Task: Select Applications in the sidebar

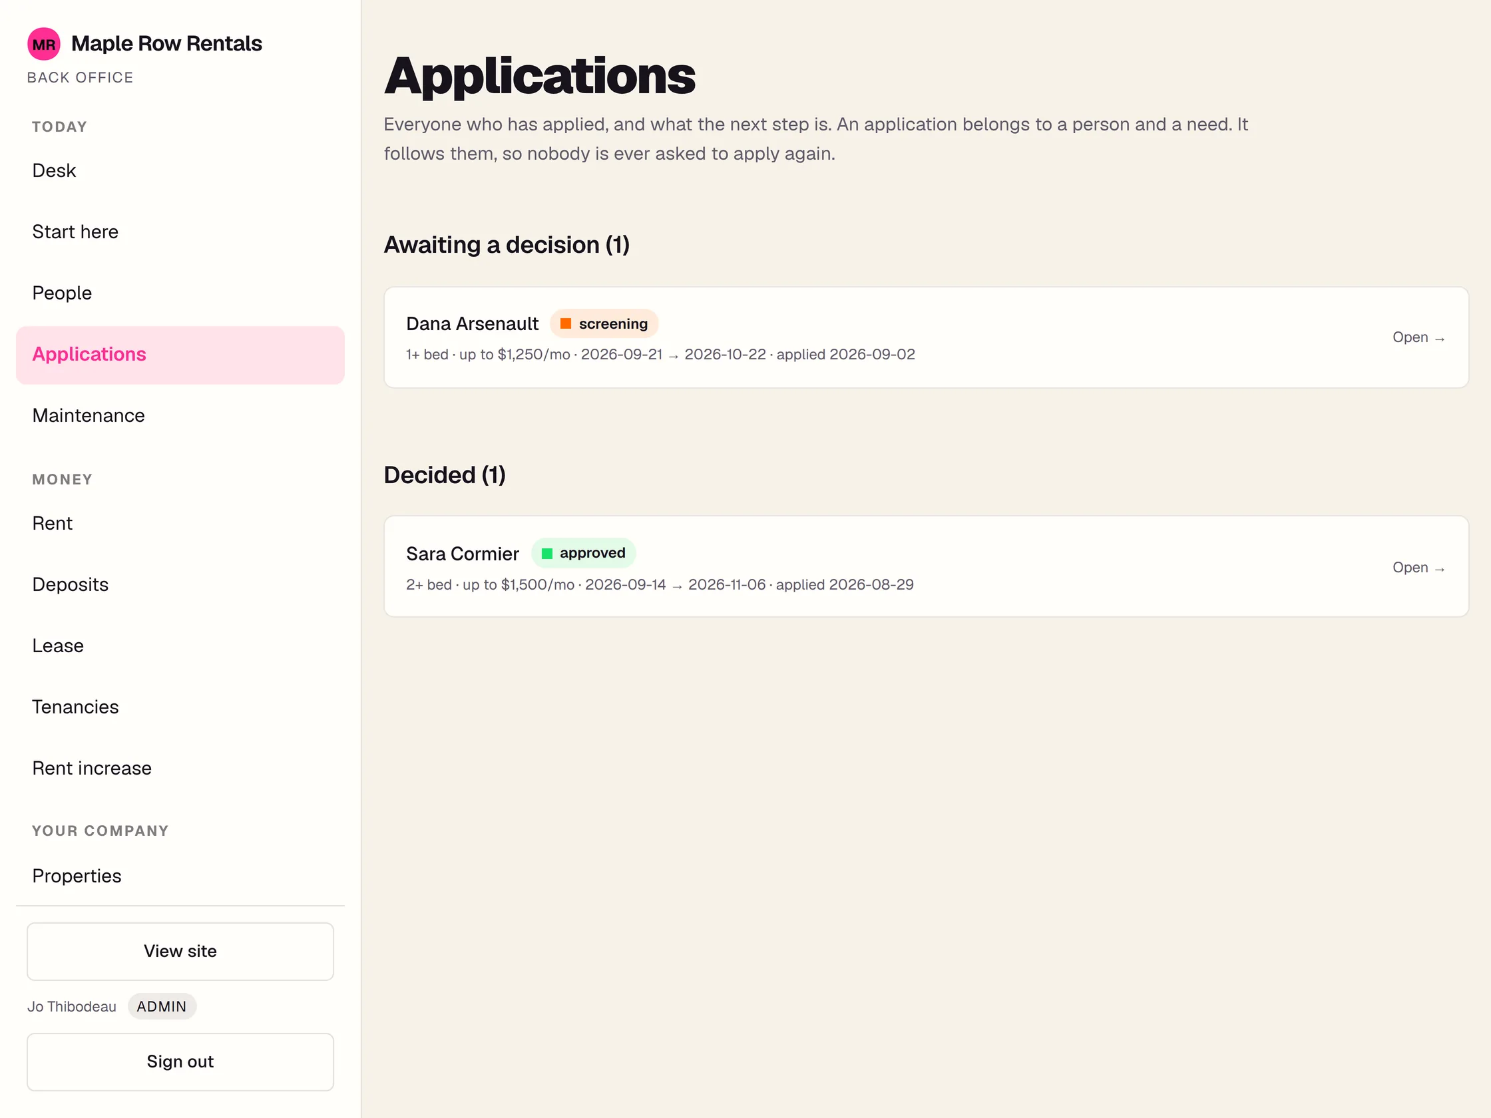Action: pyautogui.click(x=180, y=355)
